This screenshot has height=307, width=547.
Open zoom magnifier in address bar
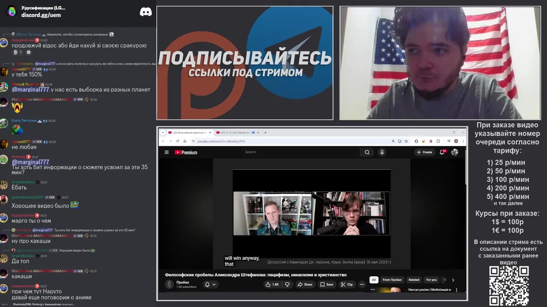tap(393, 141)
